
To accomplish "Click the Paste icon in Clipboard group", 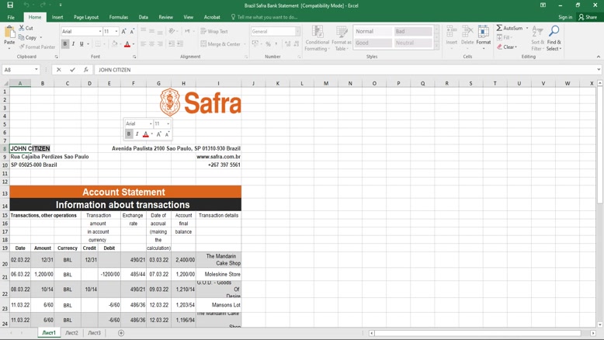I will pyautogui.click(x=9, y=34).
